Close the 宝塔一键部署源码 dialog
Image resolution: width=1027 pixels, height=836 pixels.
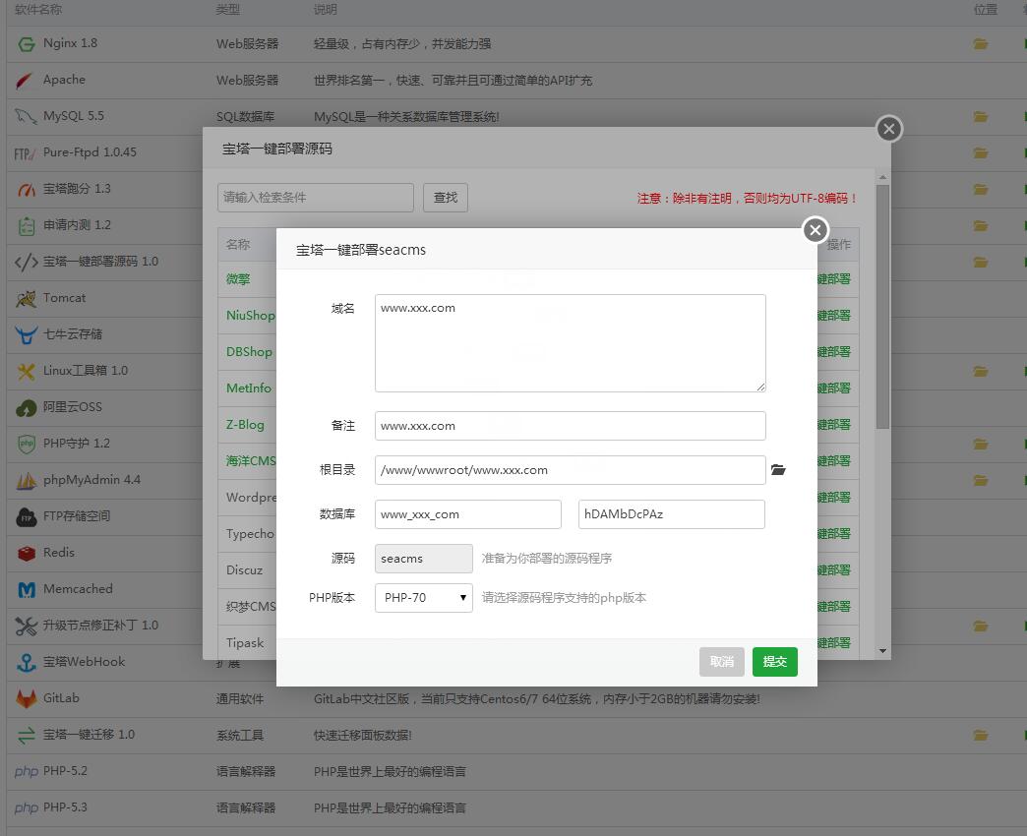tap(889, 129)
